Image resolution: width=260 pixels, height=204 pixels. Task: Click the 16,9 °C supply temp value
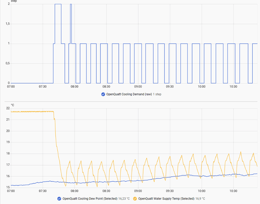point(200,199)
